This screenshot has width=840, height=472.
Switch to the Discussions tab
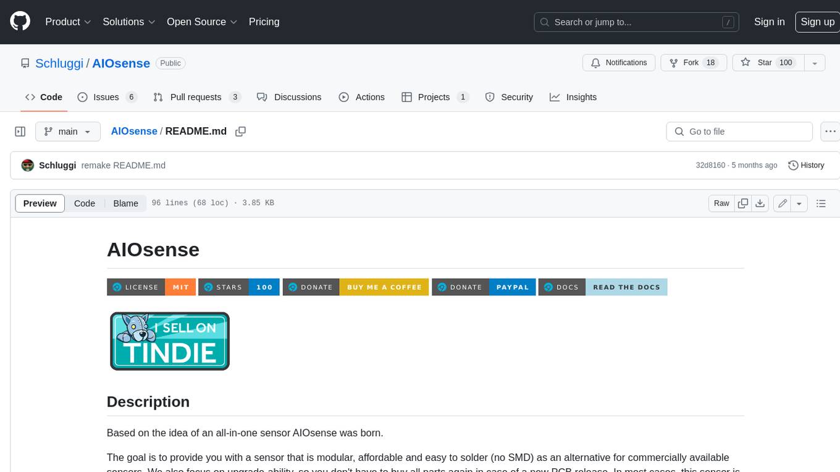coord(289,97)
